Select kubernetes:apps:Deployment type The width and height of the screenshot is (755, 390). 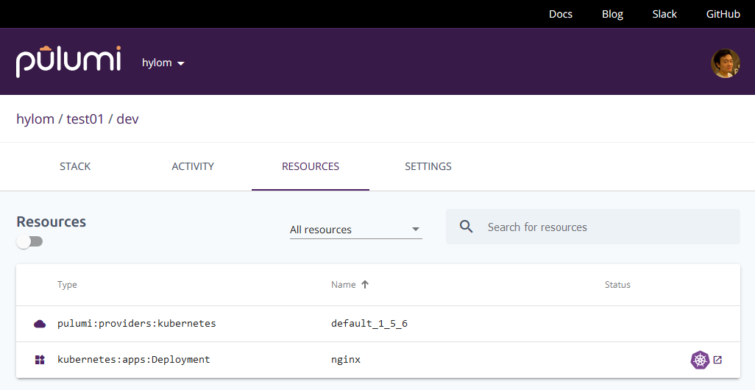pyautogui.click(x=134, y=360)
